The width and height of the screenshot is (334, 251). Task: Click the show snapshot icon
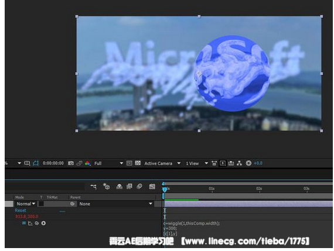[79, 163]
